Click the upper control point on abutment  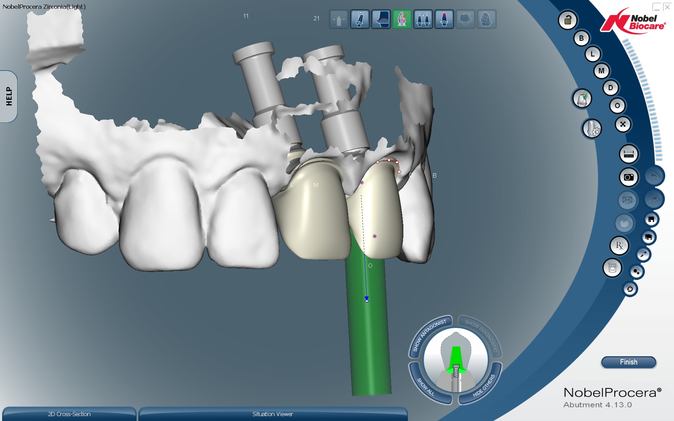pyautogui.click(x=362, y=182)
